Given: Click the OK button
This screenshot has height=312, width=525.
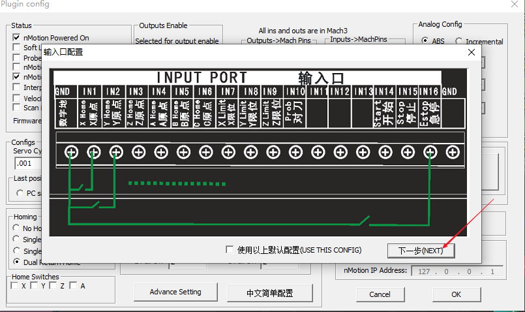Looking at the screenshot, I should coord(457,294).
